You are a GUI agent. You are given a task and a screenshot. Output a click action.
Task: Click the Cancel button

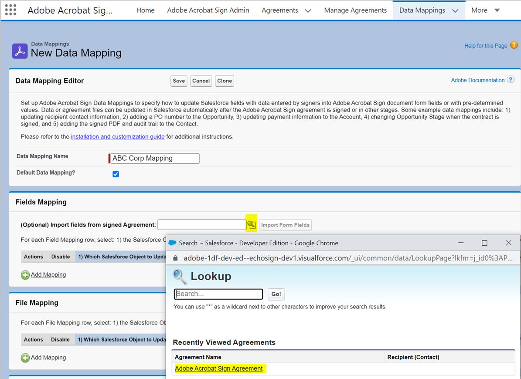[201, 81]
